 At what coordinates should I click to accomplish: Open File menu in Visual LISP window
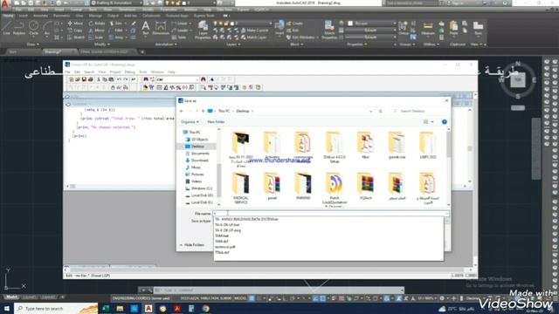tap(68, 72)
